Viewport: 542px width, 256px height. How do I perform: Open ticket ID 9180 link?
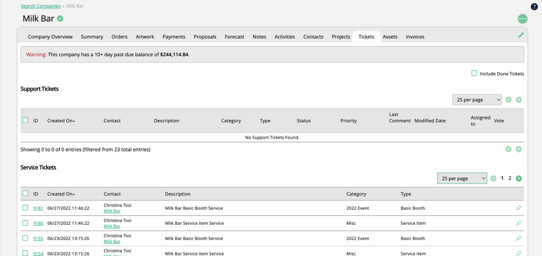[x=38, y=223]
